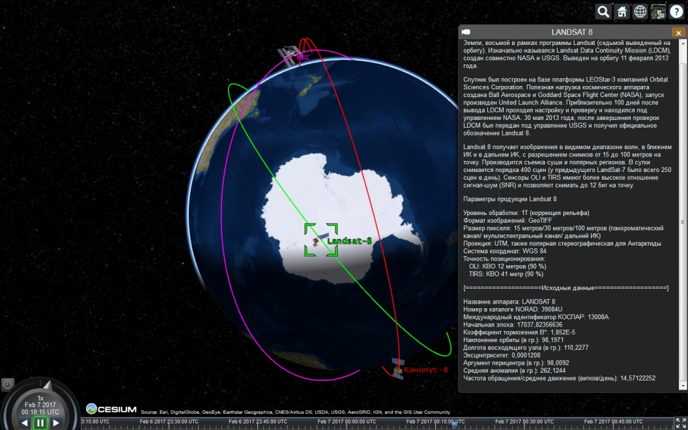Click the Landsat-8 label on the globe

(349, 241)
